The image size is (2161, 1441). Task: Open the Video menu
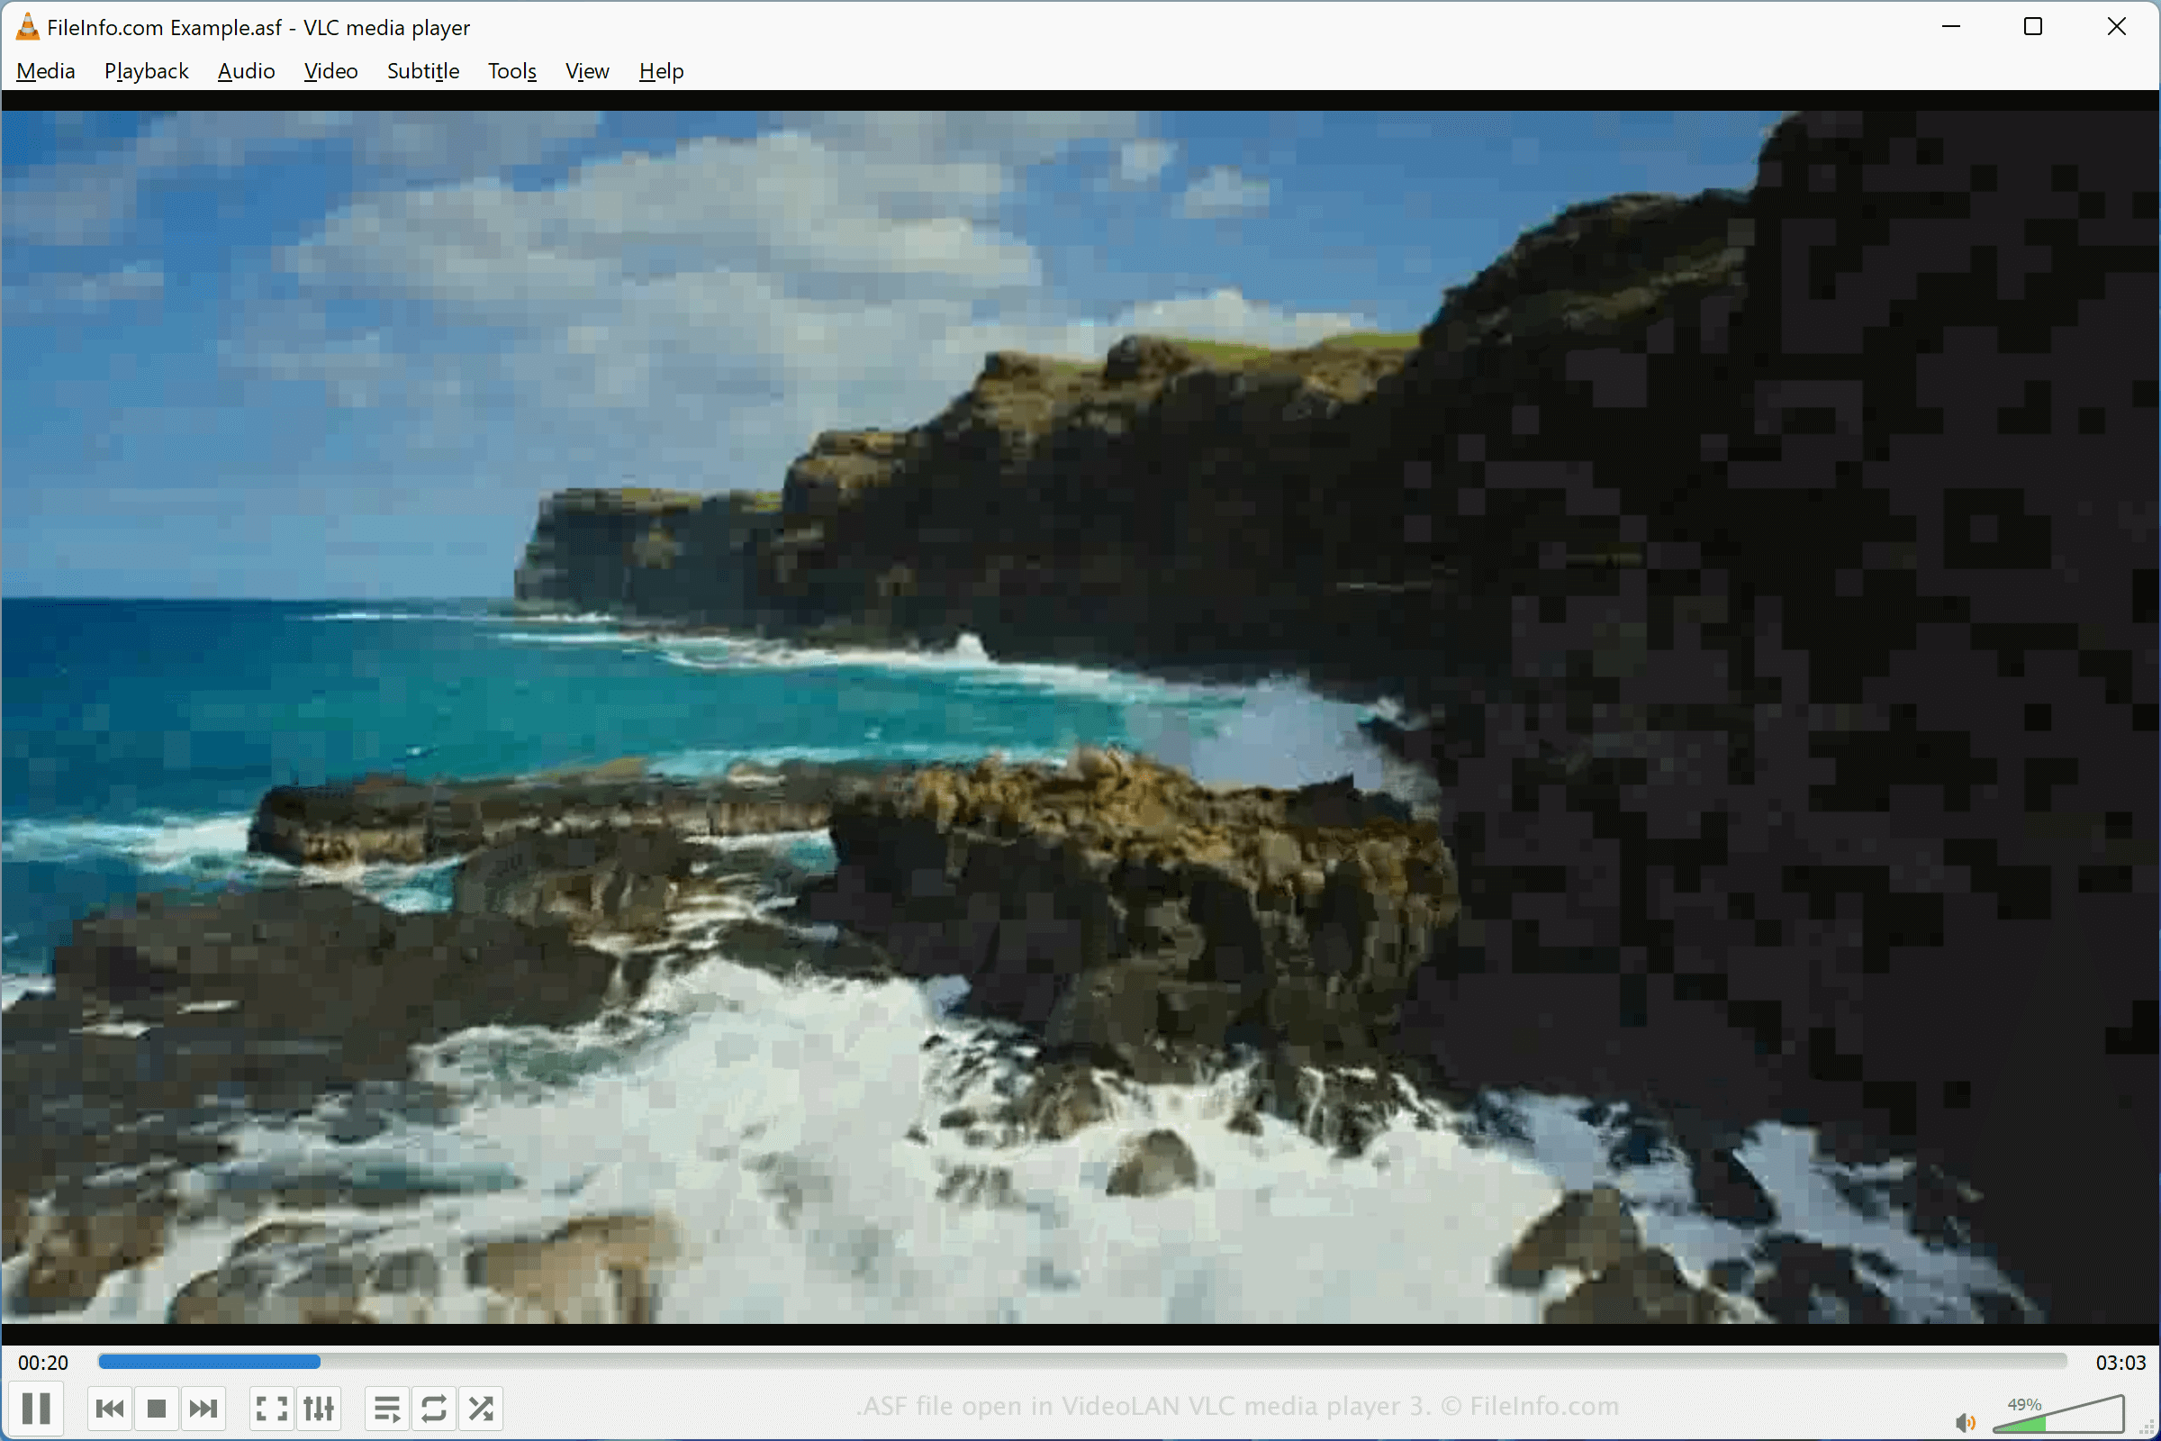[330, 71]
